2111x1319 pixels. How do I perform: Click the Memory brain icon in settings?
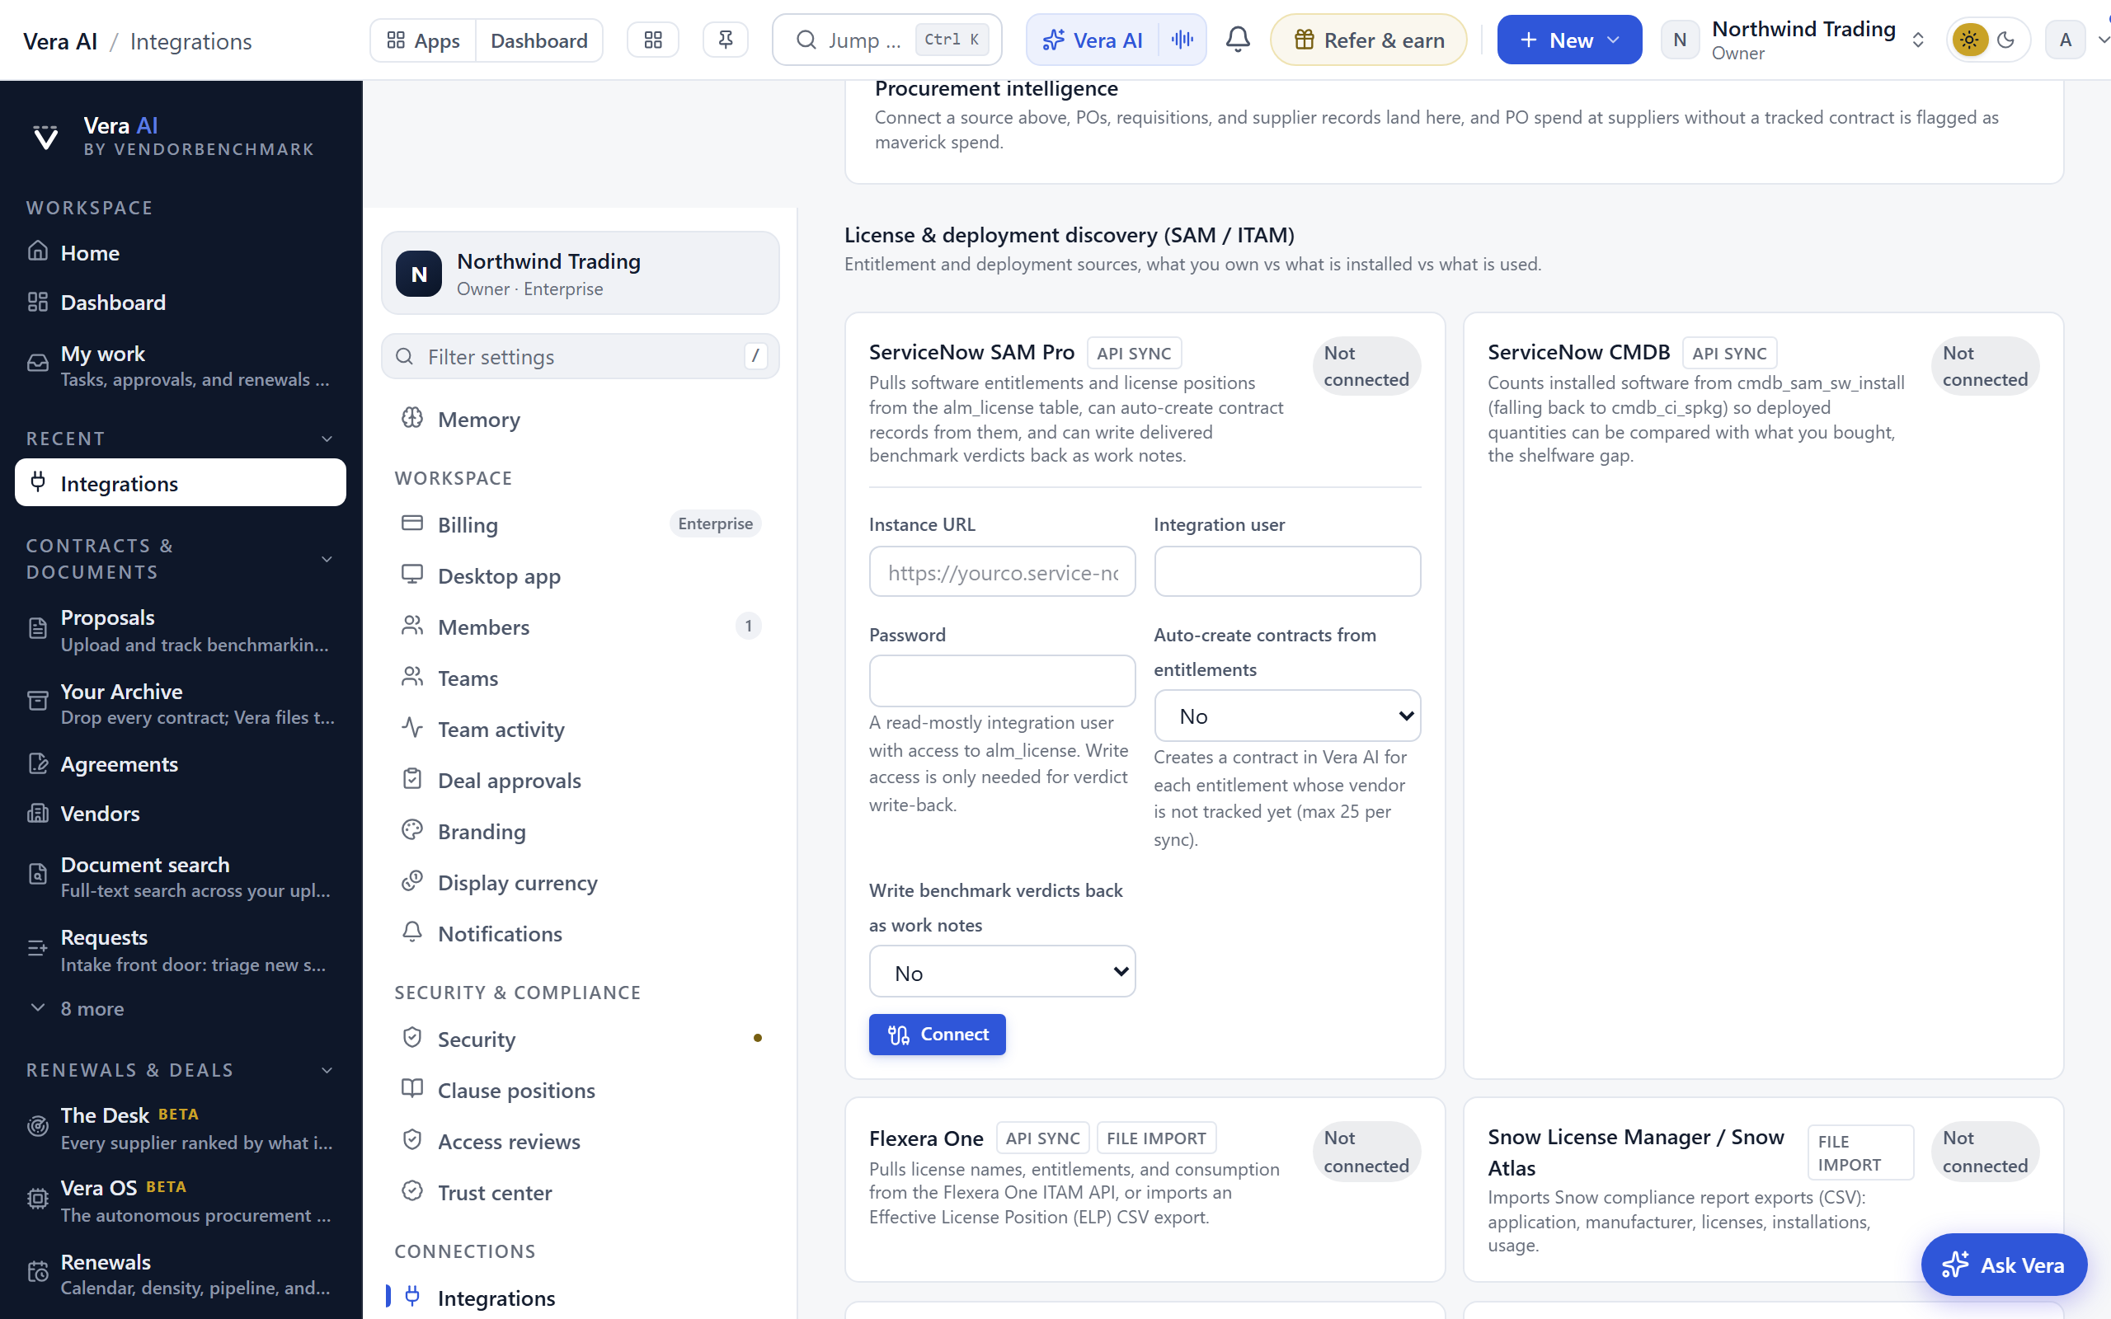click(411, 418)
